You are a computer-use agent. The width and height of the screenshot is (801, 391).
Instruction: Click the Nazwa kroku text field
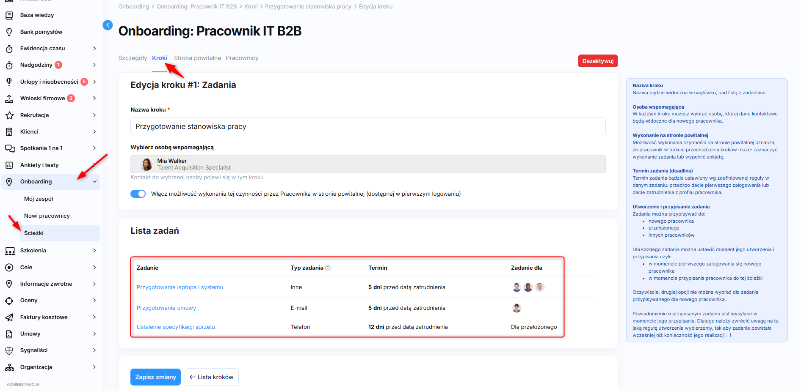tap(367, 126)
